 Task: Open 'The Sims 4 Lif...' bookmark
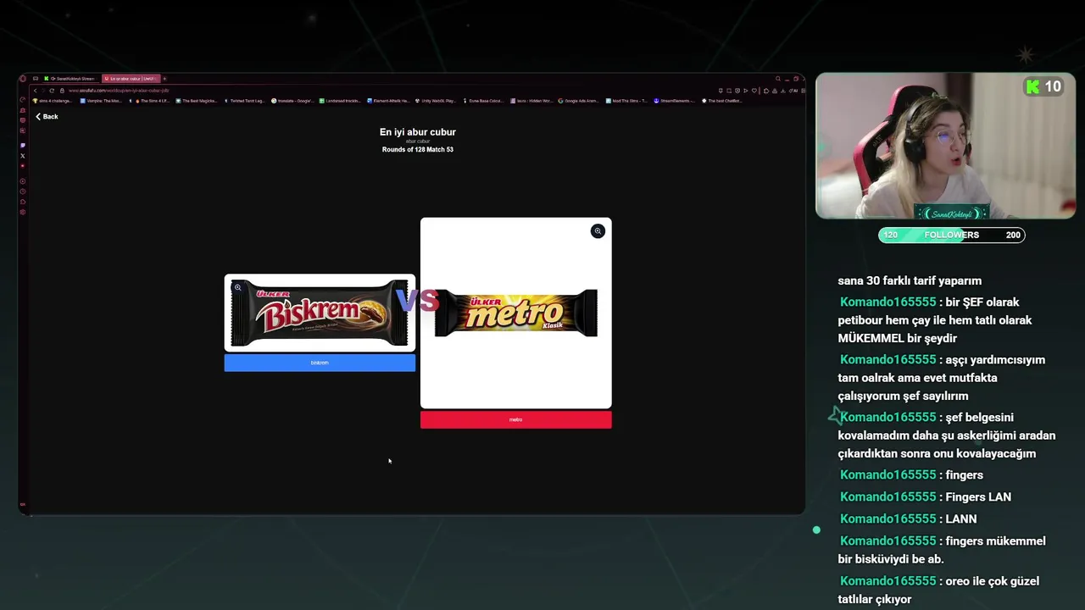point(152,101)
